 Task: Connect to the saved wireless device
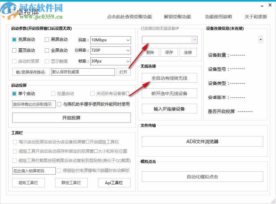[188, 52]
